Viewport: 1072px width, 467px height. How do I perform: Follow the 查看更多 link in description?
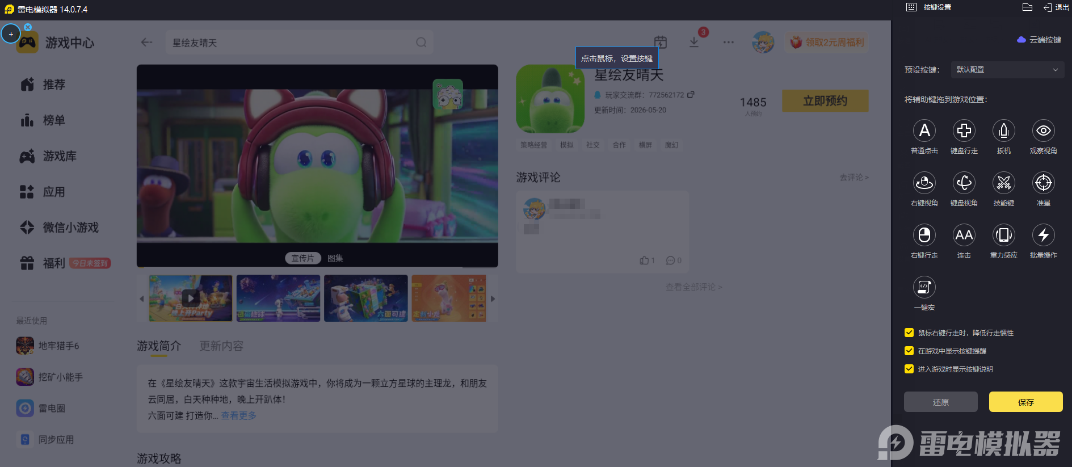[x=239, y=415]
